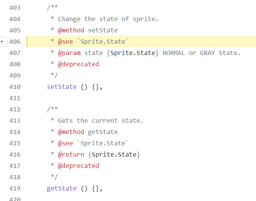
Task: Click the @method tag before getState
Action: (71, 132)
